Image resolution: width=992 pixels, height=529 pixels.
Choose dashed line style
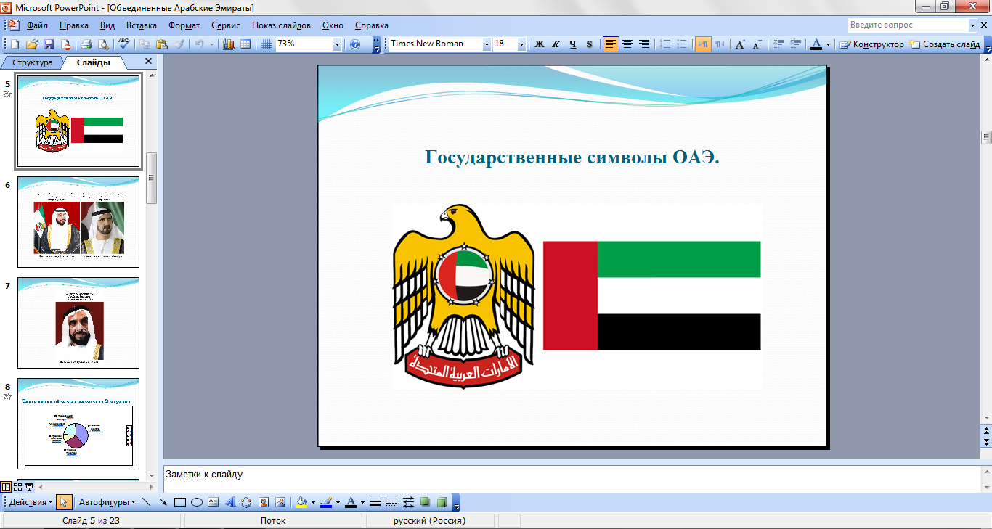(392, 502)
